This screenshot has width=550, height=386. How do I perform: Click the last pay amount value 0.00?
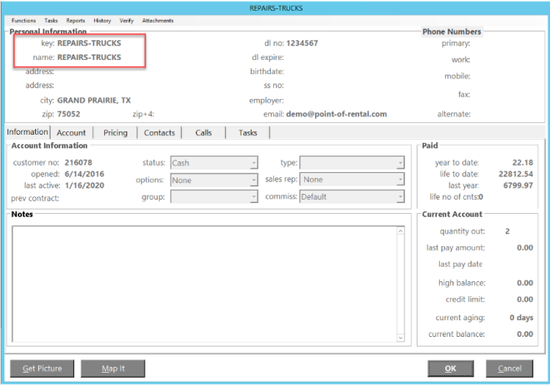525,248
